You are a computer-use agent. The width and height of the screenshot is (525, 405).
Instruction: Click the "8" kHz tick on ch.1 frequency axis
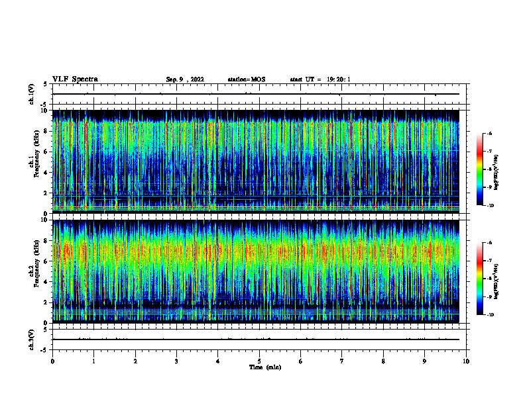(46, 131)
